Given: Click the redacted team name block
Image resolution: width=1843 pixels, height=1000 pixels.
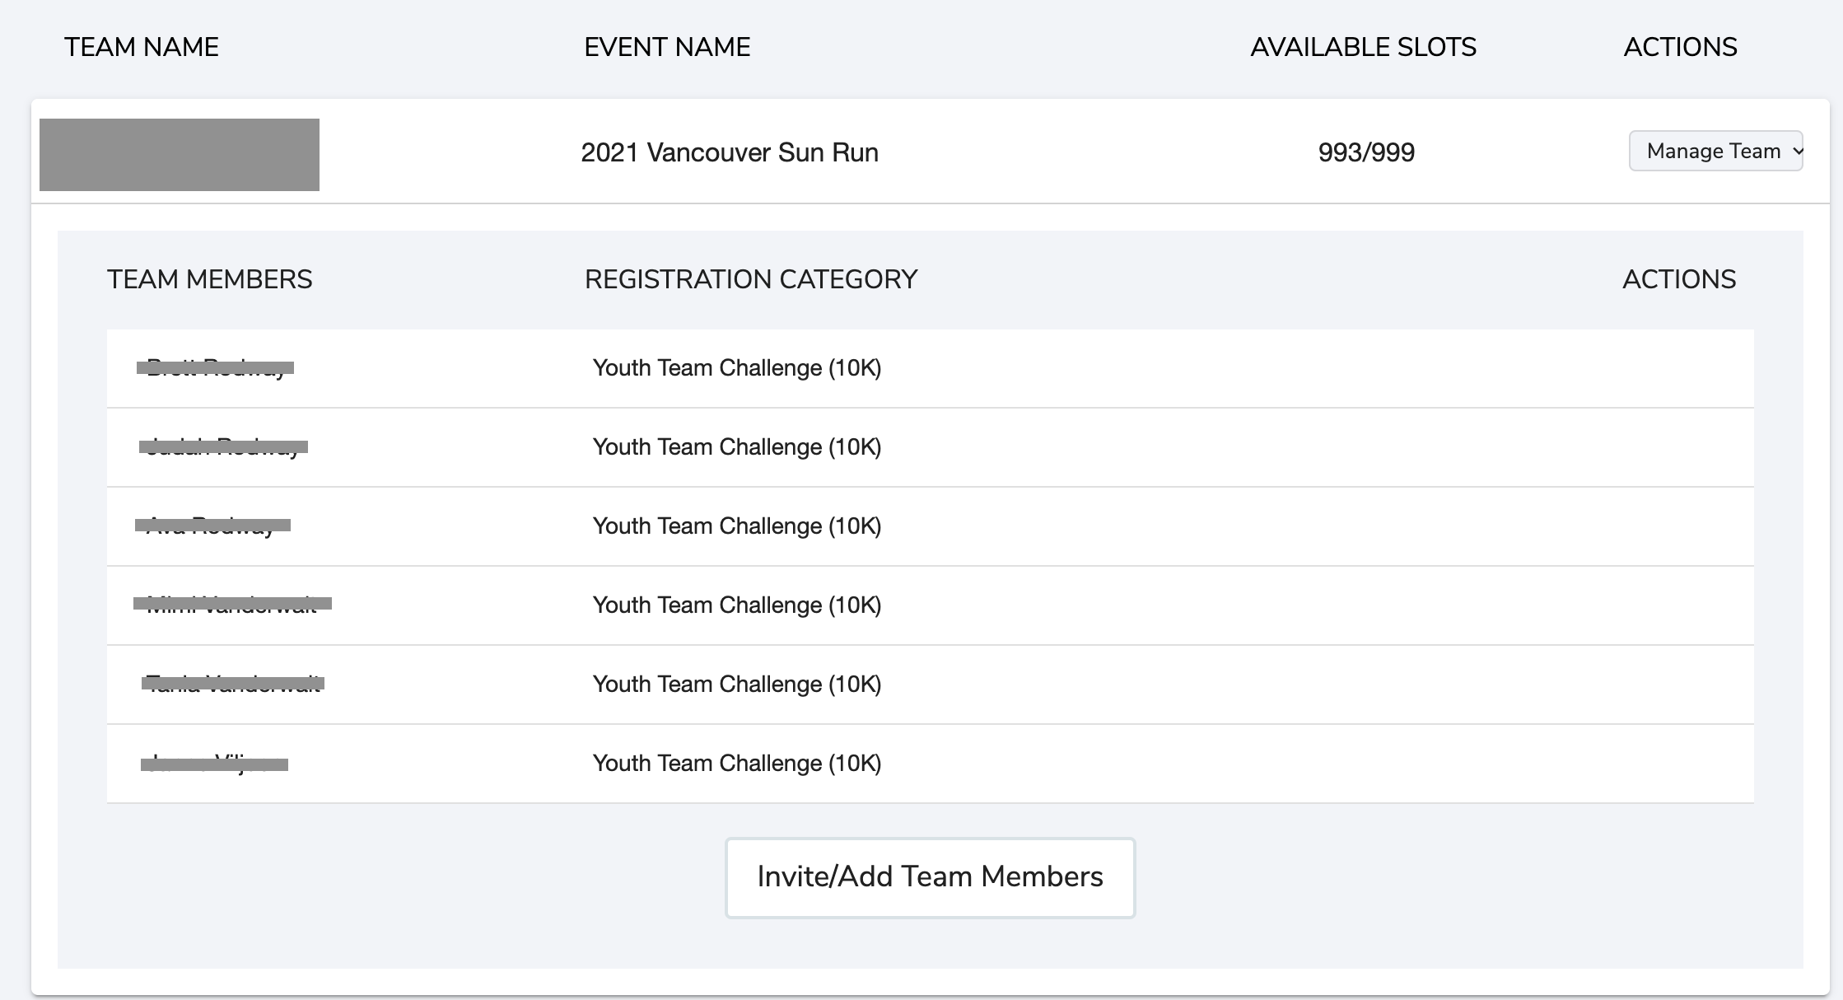Looking at the screenshot, I should 180,155.
